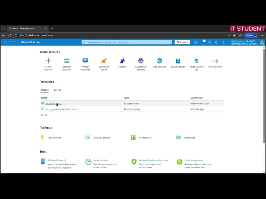The image size is (266, 199).
Task: Click the Copilot button
Action: 182,42
